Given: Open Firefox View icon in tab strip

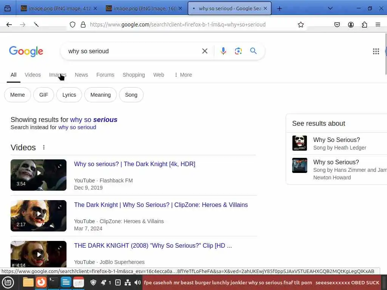Looking at the screenshot, I should tap(8, 8).
